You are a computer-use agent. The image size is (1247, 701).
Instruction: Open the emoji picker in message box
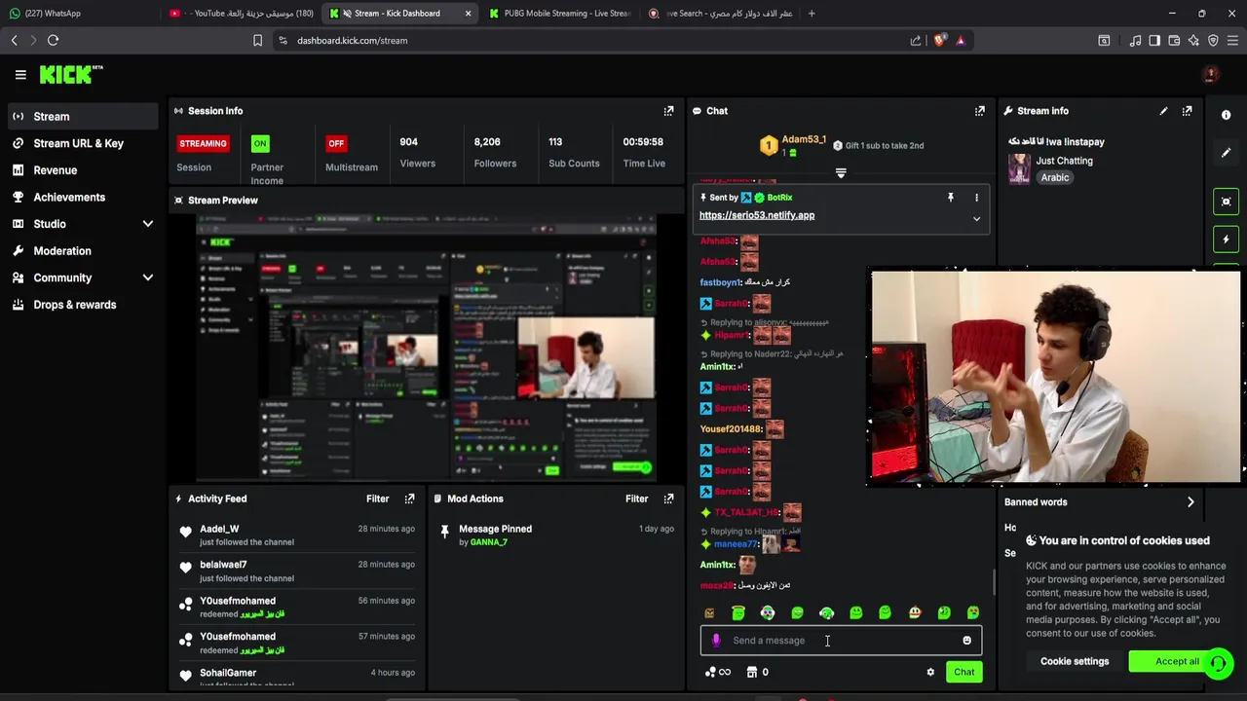click(x=966, y=641)
